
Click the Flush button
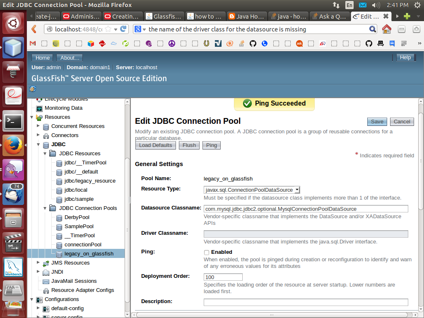point(189,145)
